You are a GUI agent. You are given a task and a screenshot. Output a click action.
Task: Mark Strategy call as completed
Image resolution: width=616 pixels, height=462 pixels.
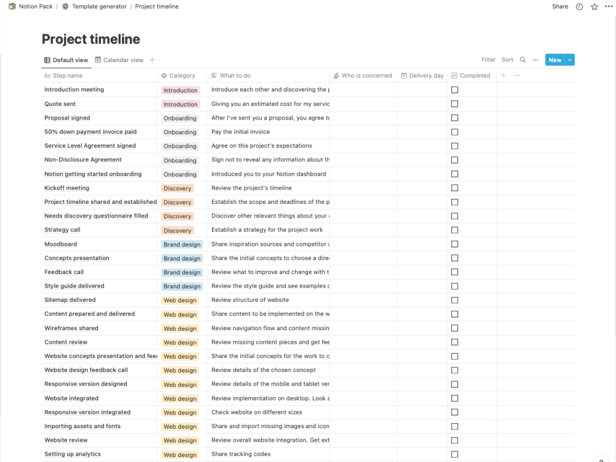coord(455,230)
